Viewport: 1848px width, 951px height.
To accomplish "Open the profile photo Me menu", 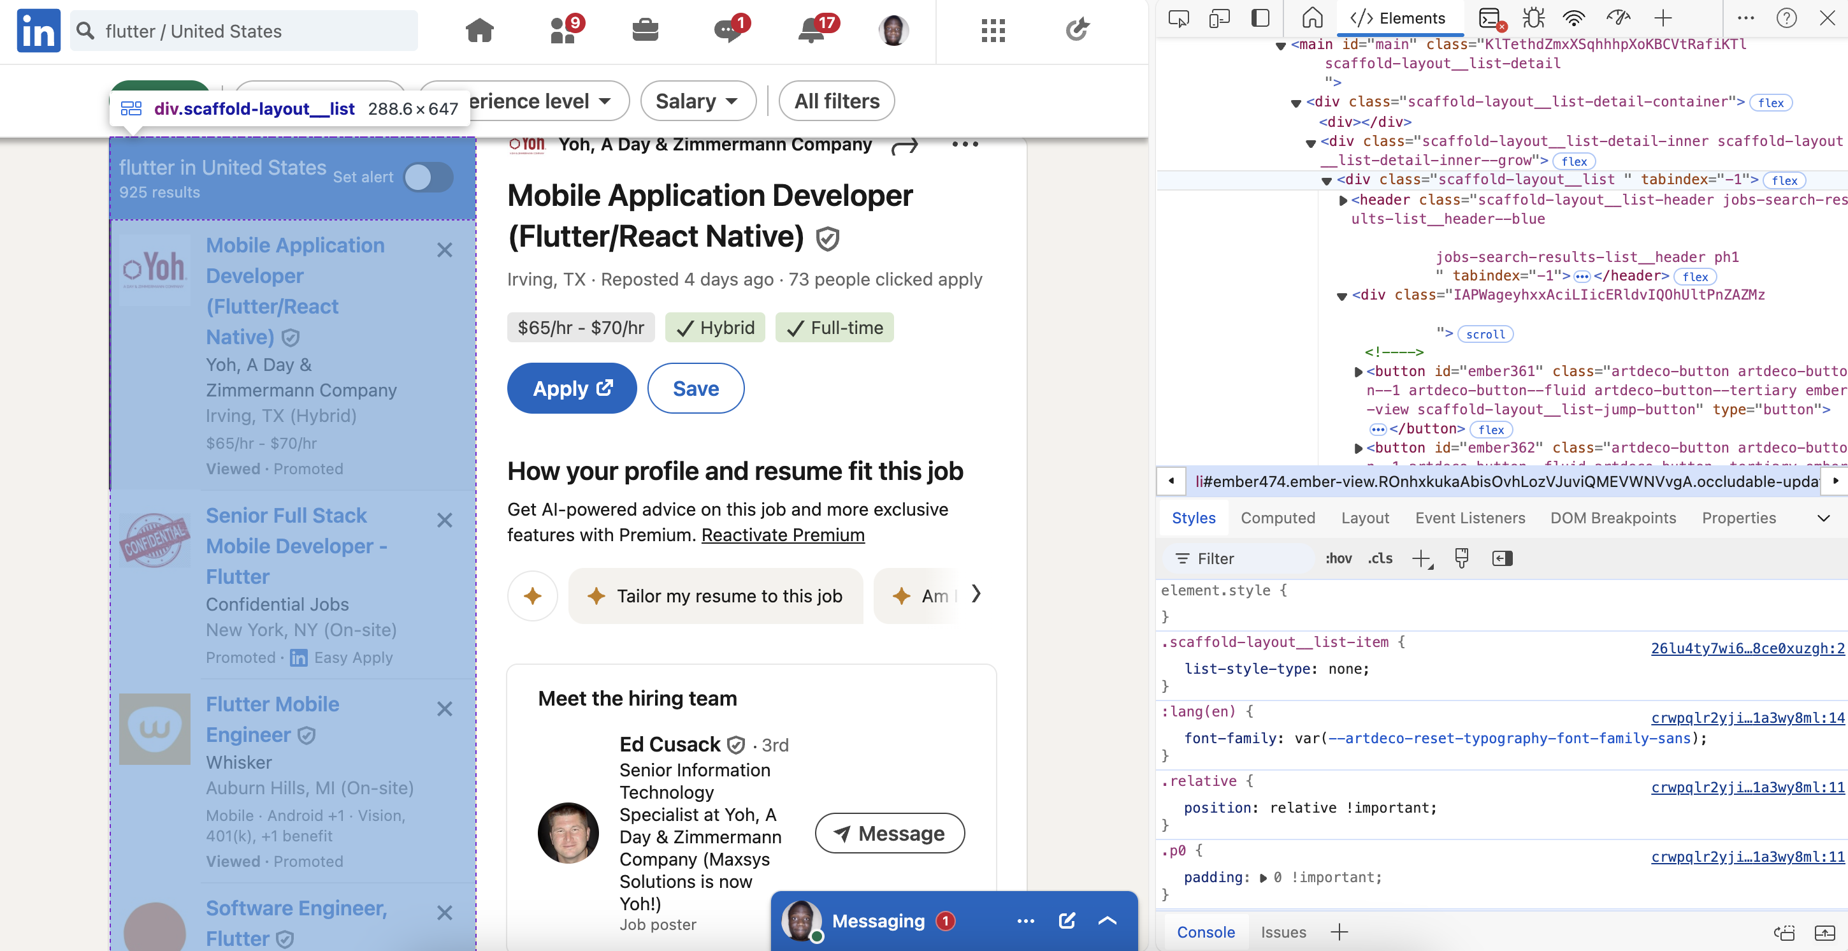I will click(894, 31).
